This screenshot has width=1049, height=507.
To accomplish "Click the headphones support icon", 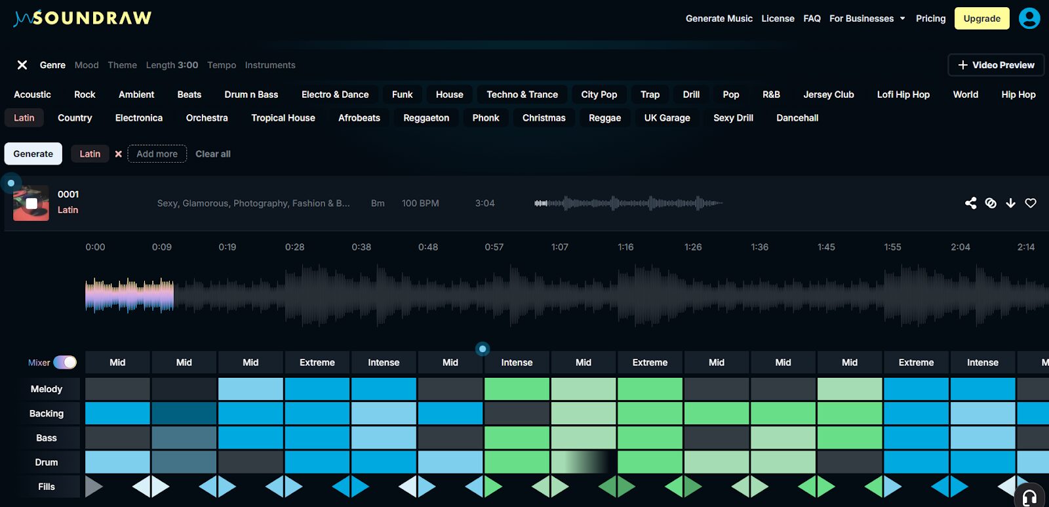I will (x=1029, y=497).
